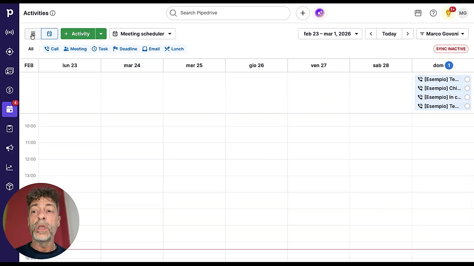Switch to list view icon
This screenshot has height=266, width=474.
33,34
